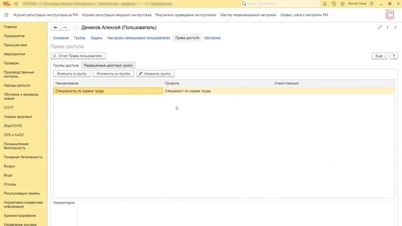Click the search input field

point(283,4)
